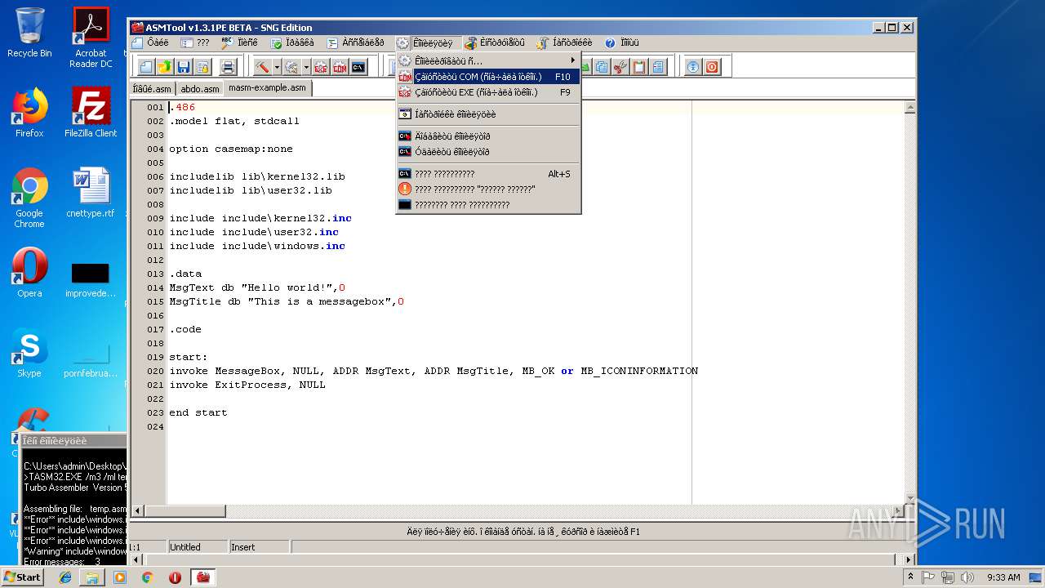The image size is (1045, 588).
Task: Click the ASMTool taskbar button
Action: (202, 577)
